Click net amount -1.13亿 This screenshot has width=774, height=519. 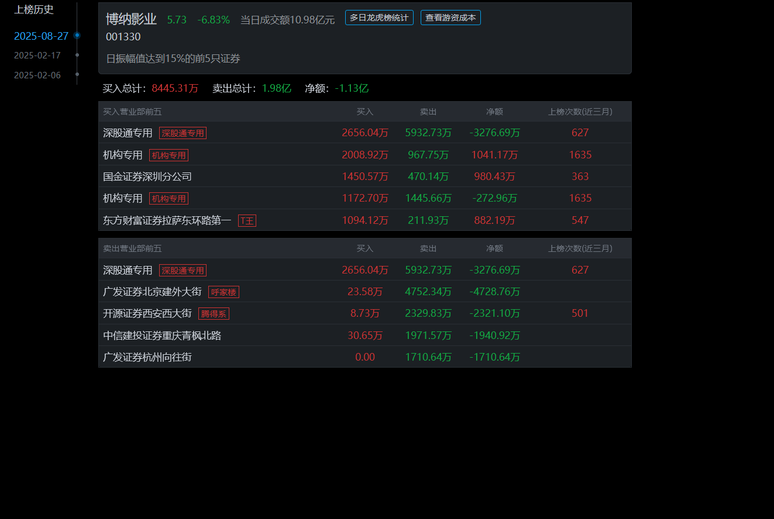352,88
